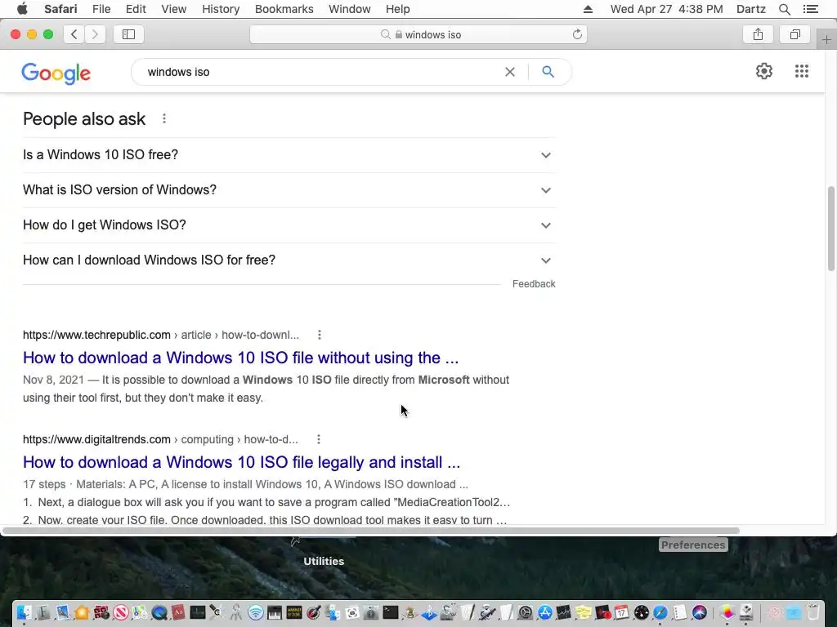Open the Bookmarks menu
Screen dimensions: 837x627
284,9
